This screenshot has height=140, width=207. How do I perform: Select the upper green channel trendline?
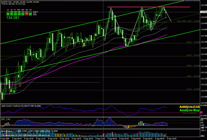tap(92, 23)
